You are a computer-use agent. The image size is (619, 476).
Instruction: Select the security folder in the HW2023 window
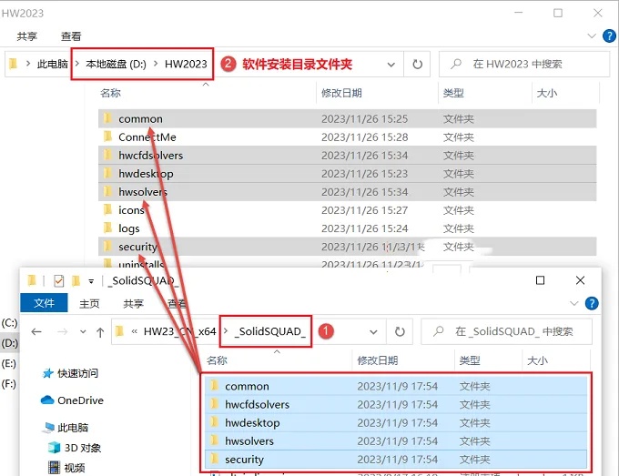point(347,247)
